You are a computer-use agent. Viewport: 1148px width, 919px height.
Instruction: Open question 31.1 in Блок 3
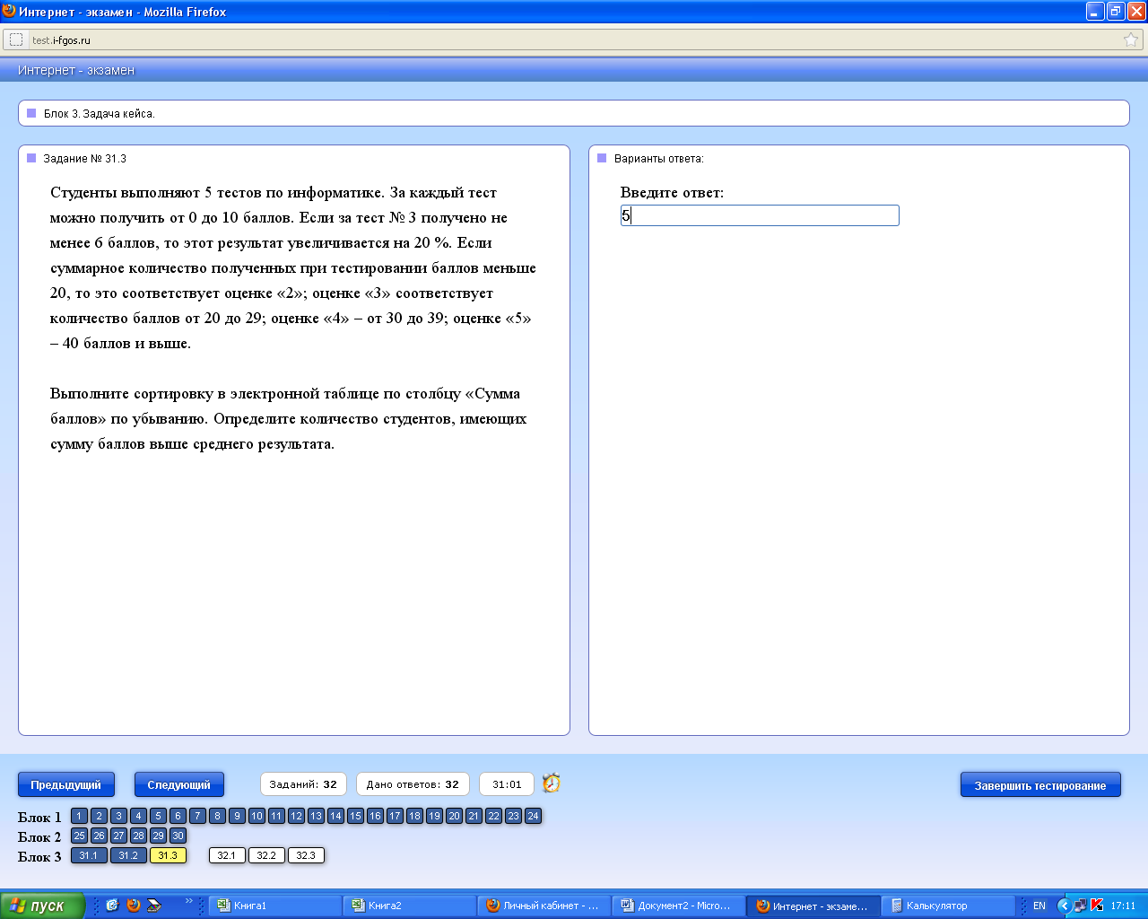tap(89, 855)
